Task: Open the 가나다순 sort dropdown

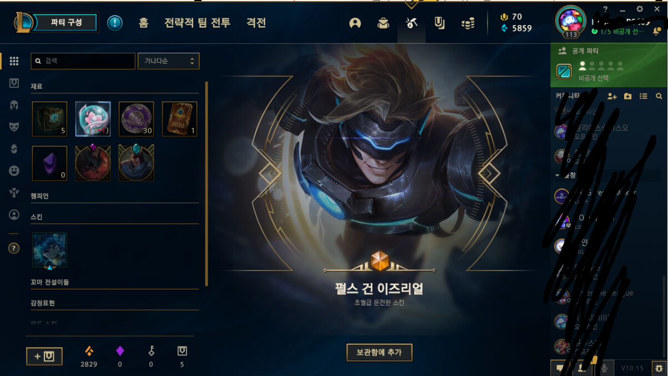Action: pos(168,61)
